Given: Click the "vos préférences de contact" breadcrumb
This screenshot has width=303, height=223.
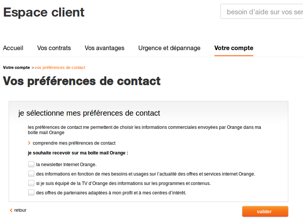Looking at the screenshot, I should click(60, 68).
